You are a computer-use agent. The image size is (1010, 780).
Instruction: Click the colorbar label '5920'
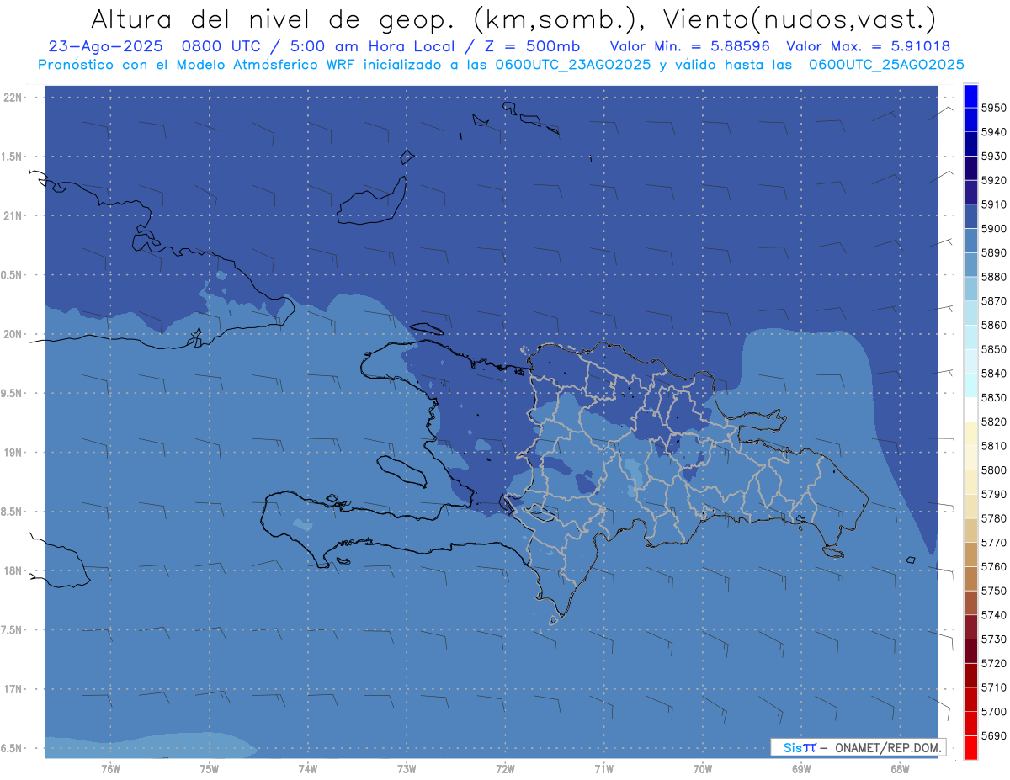click(993, 181)
